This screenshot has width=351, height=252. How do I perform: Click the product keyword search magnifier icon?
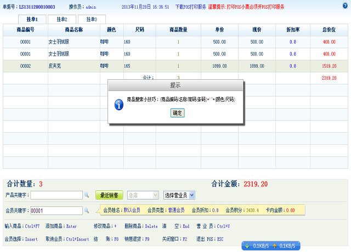[86, 195]
